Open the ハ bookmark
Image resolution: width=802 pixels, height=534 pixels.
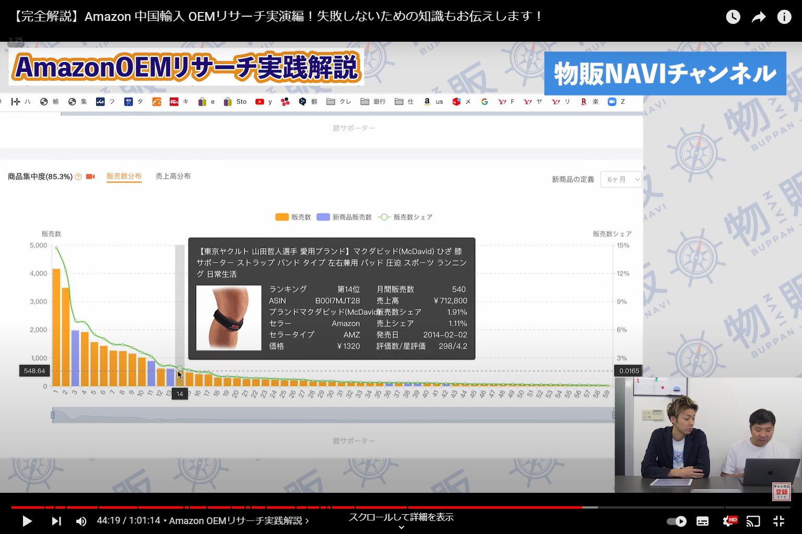pyautogui.click(x=21, y=102)
